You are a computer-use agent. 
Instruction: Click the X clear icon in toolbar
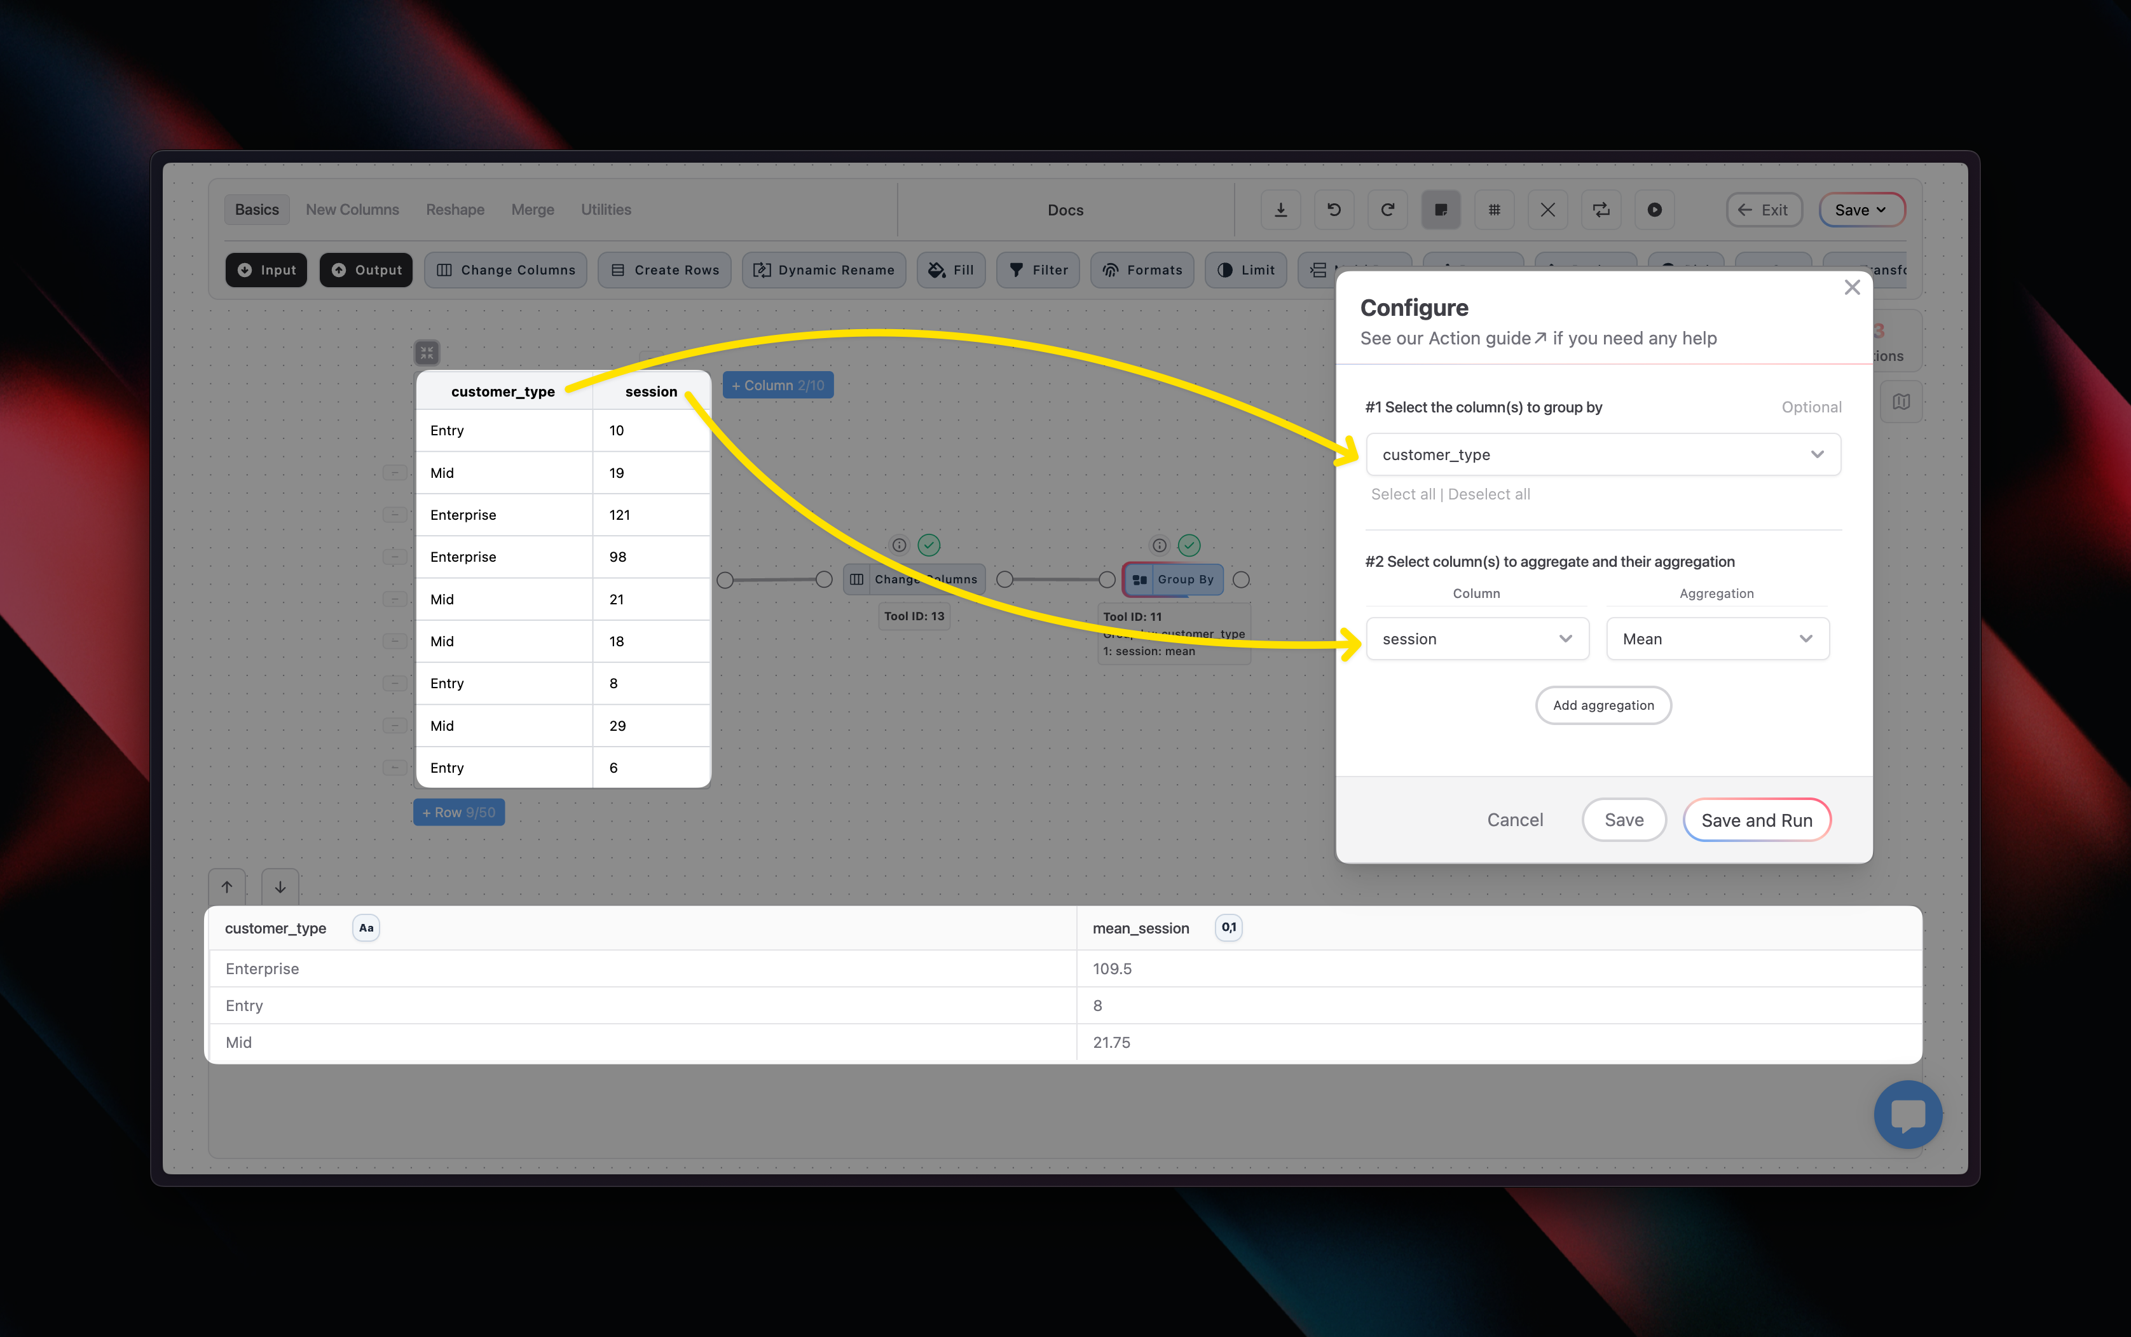coord(1548,210)
